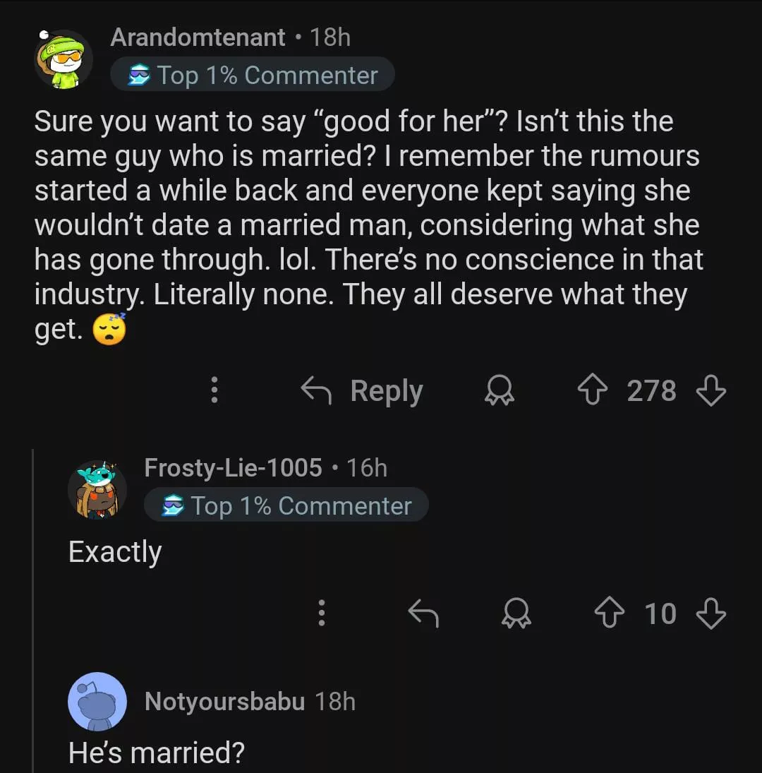Open Arandomtenant's profile avatar
This screenshot has height=773, width=762.
pyautogui.click(x=64, y=59)
